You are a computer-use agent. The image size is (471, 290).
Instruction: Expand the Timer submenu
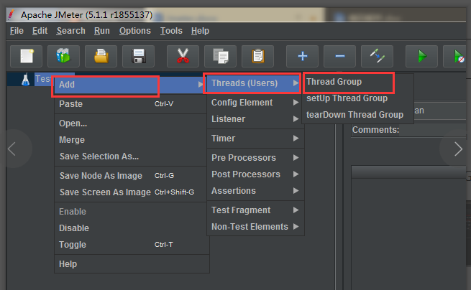point(255,139)
